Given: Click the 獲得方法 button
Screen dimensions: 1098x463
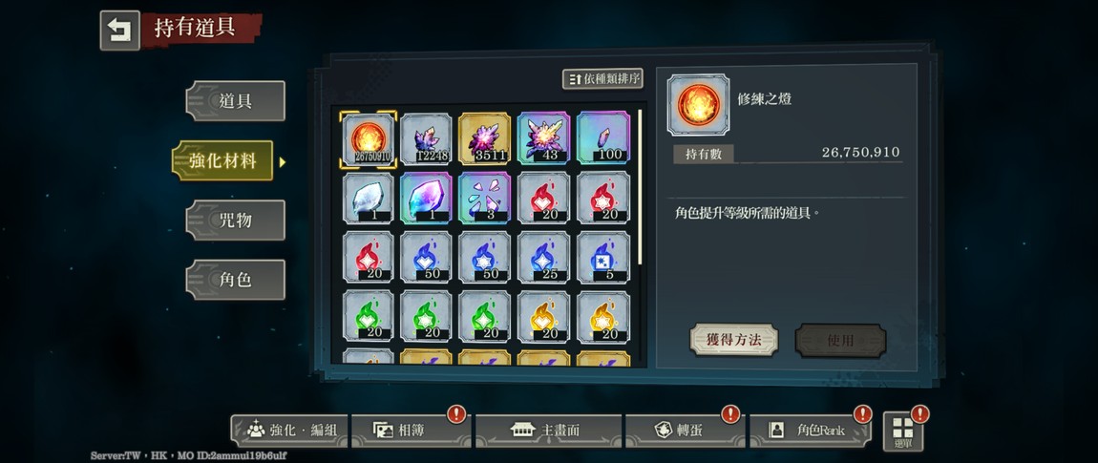Looking at the screenshot, I should [734, 340].
